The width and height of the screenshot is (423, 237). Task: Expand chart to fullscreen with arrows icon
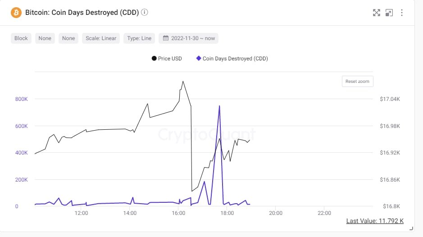pos(376,13)
